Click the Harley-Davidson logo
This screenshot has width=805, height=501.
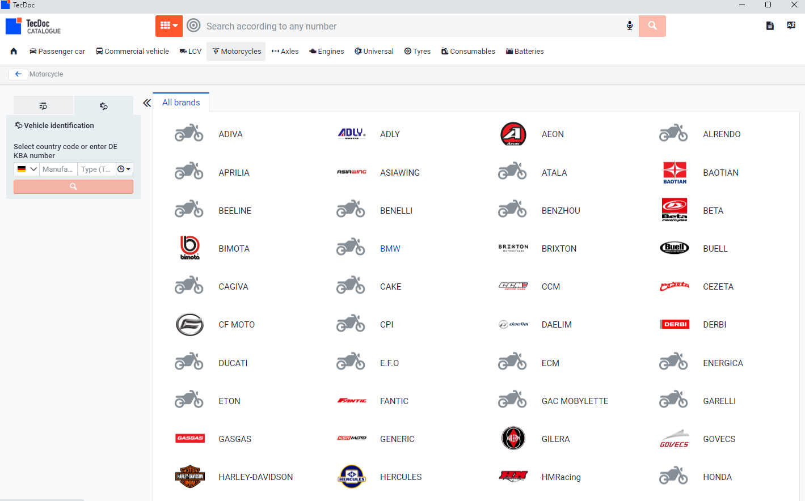click(190, 477)
